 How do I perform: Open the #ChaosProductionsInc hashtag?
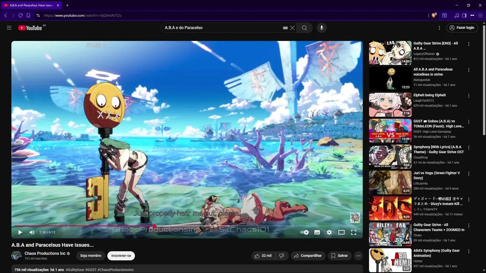[115, 270]
